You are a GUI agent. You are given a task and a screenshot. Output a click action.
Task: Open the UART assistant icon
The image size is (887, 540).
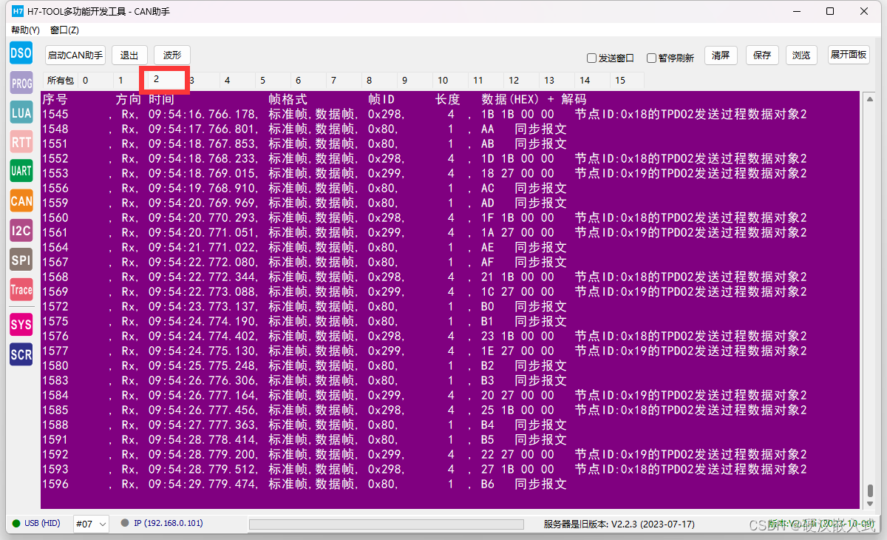(21, 171)
